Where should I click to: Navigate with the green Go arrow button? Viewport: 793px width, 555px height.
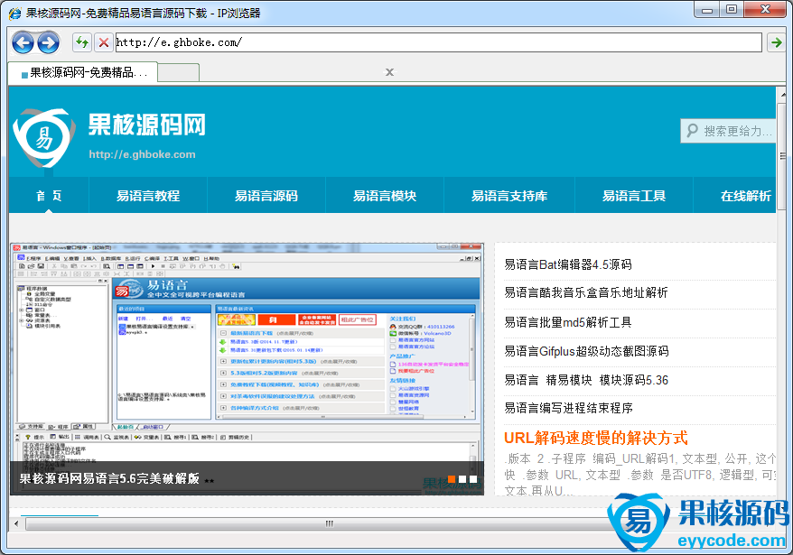[x=776, y=42]
